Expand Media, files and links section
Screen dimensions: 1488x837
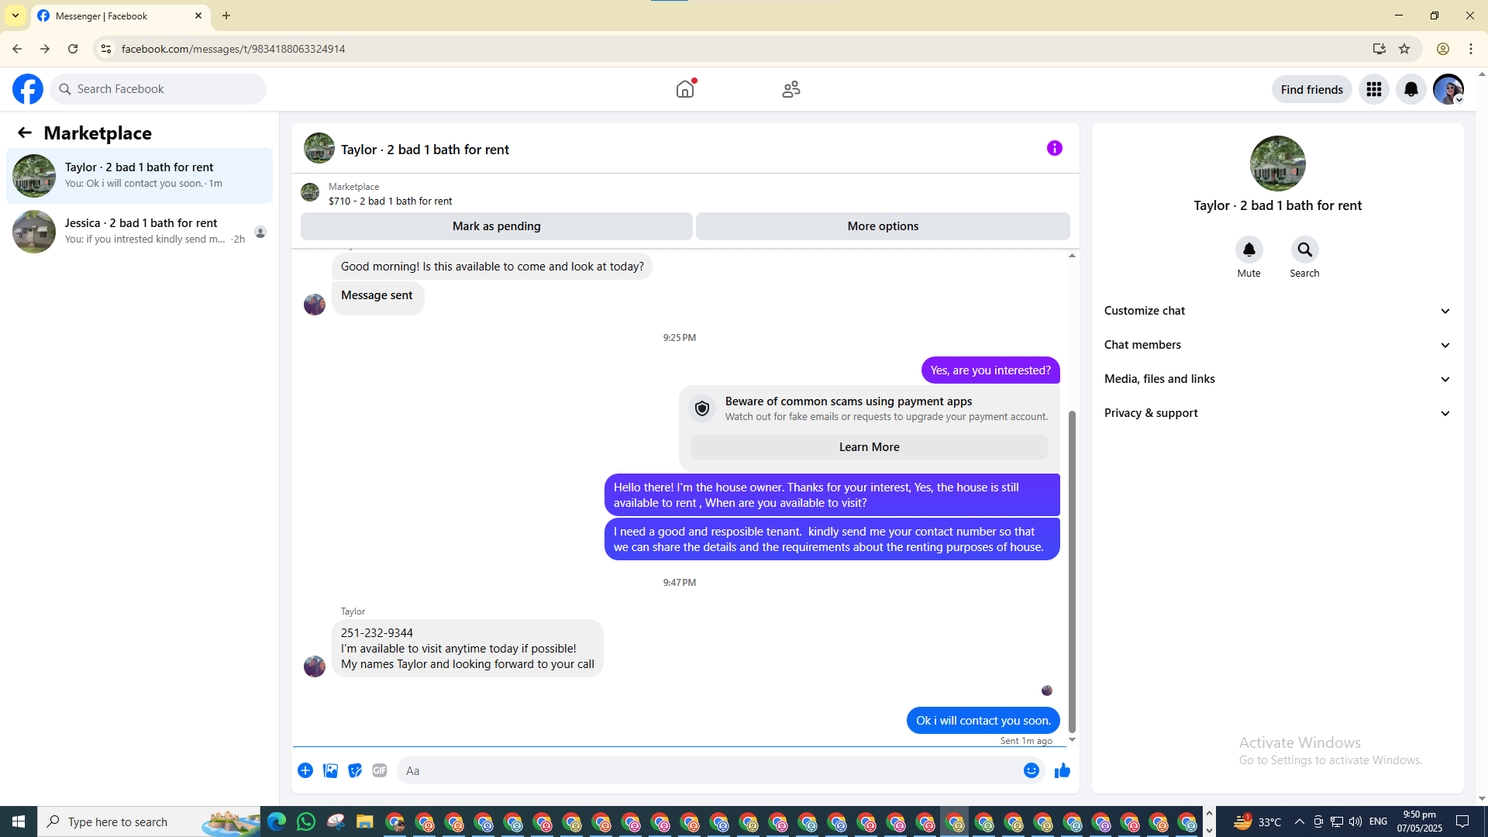1277,379
